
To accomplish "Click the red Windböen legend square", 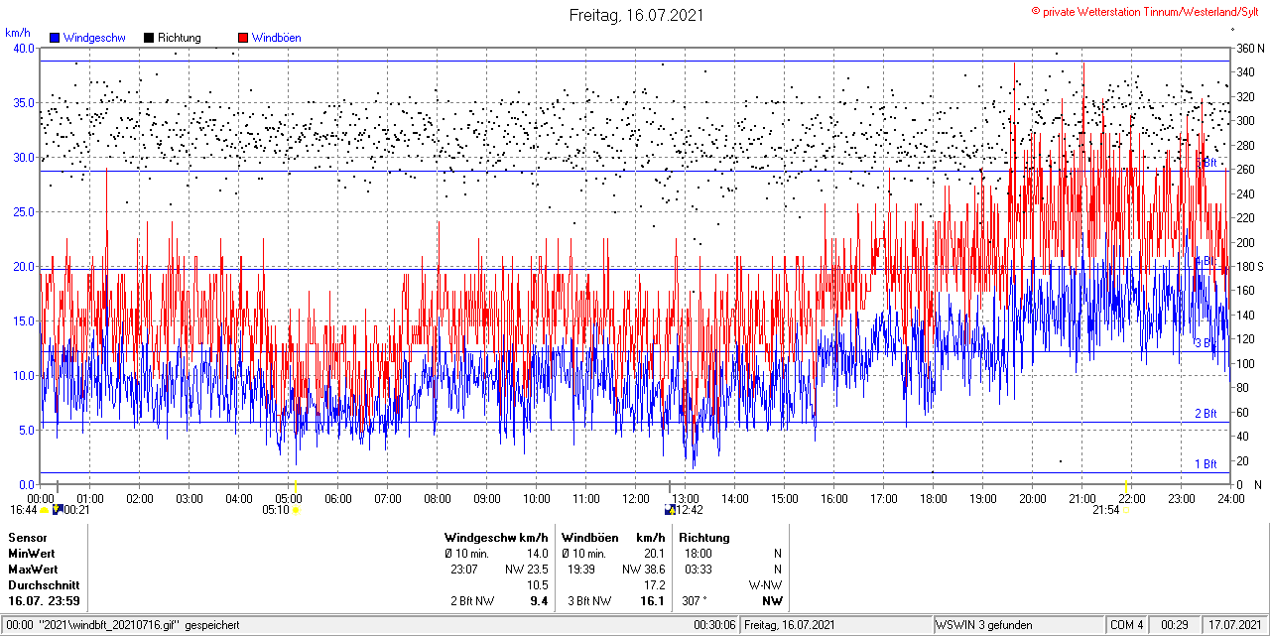I will (243, 38).
